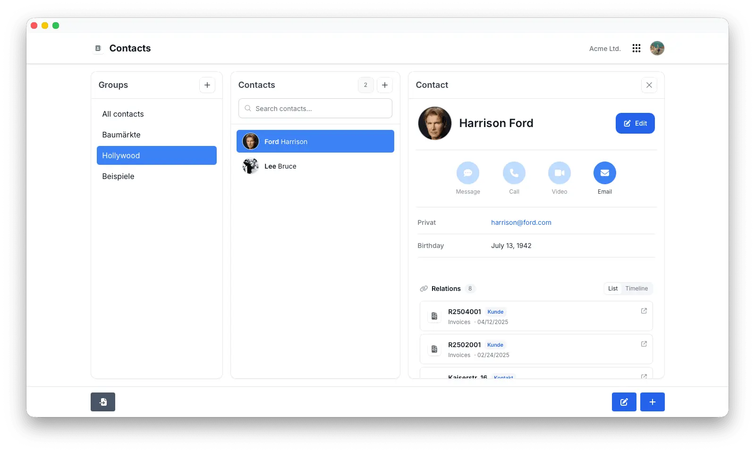Click the Kunde tag on R2502001

pos(495,345)
